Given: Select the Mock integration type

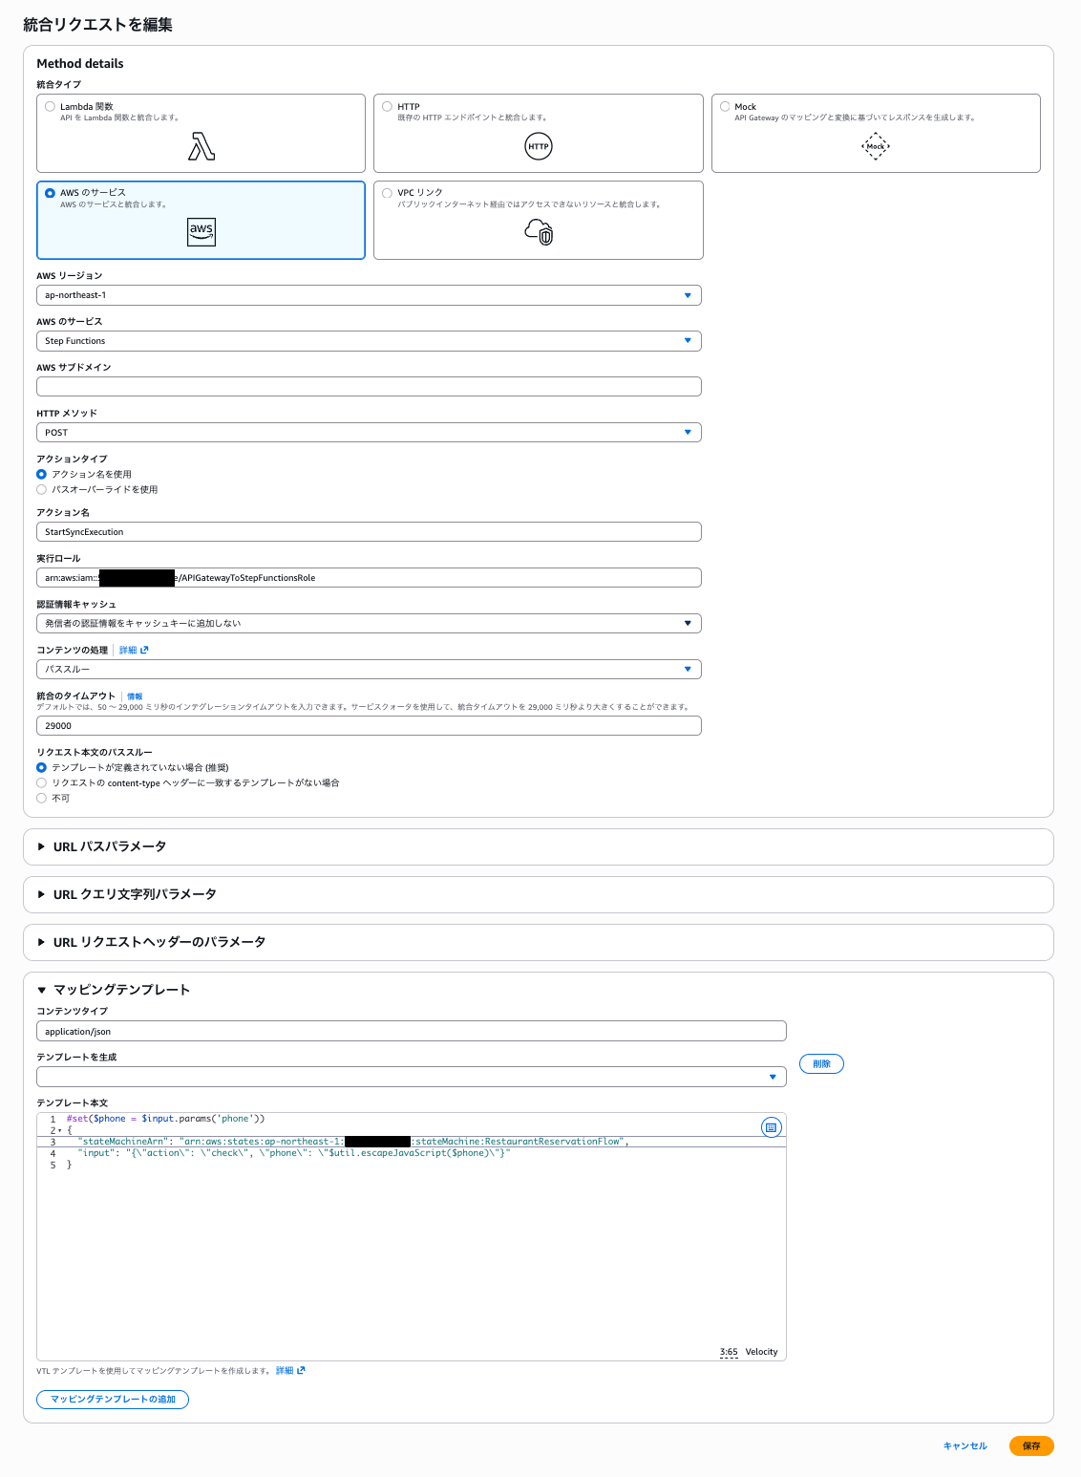Looking at the screenshot, I should coord(725,106).
